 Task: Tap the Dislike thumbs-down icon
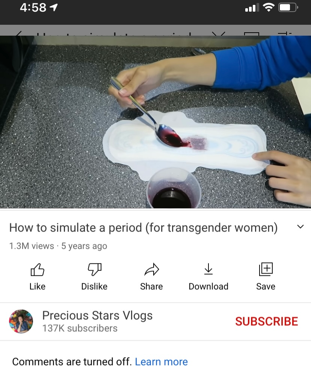click(x=95, y=269)
